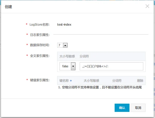Click the 键值索引属性 label
This screenshot has width=155, height=118.
[x=40, y=80]
